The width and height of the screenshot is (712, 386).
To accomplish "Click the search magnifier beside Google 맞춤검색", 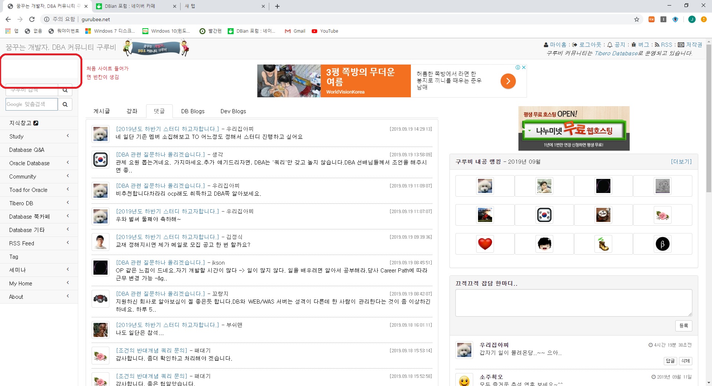I will (x=65, y=104).
